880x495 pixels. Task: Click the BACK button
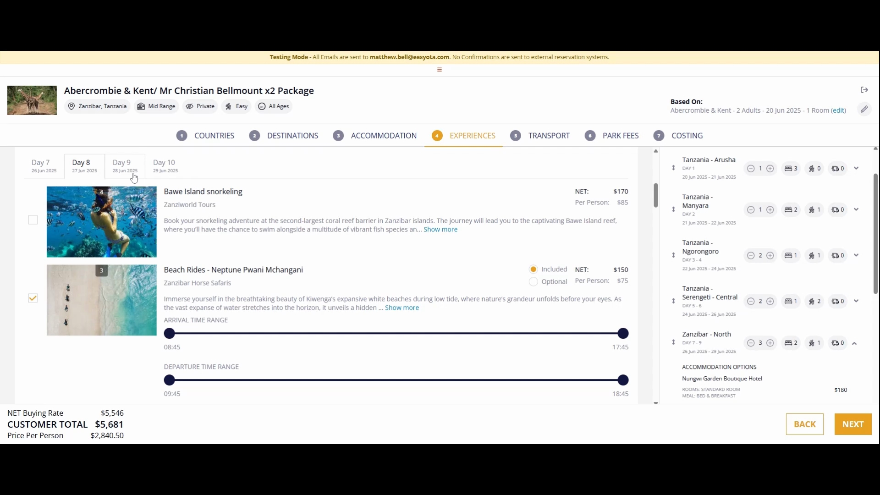[805, 424]
